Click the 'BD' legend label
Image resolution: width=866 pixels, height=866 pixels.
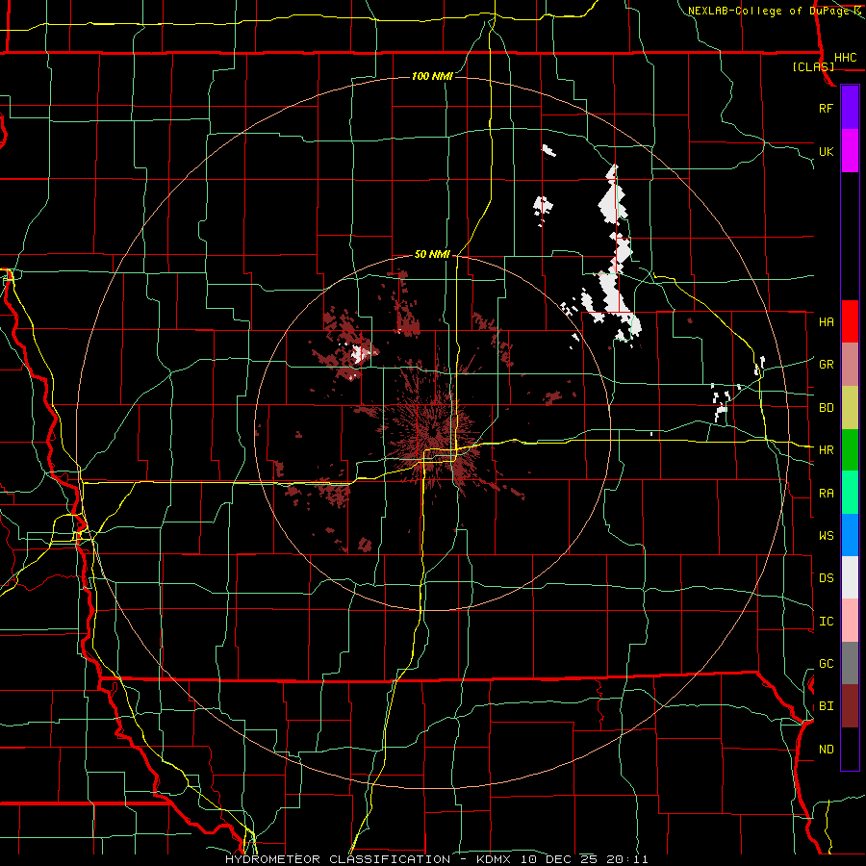point(826,408)
